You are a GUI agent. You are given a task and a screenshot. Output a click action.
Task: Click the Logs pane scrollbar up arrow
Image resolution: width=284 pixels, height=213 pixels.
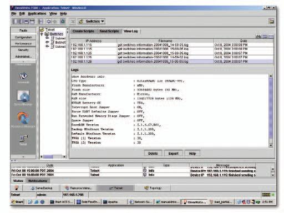click(271, 76)
